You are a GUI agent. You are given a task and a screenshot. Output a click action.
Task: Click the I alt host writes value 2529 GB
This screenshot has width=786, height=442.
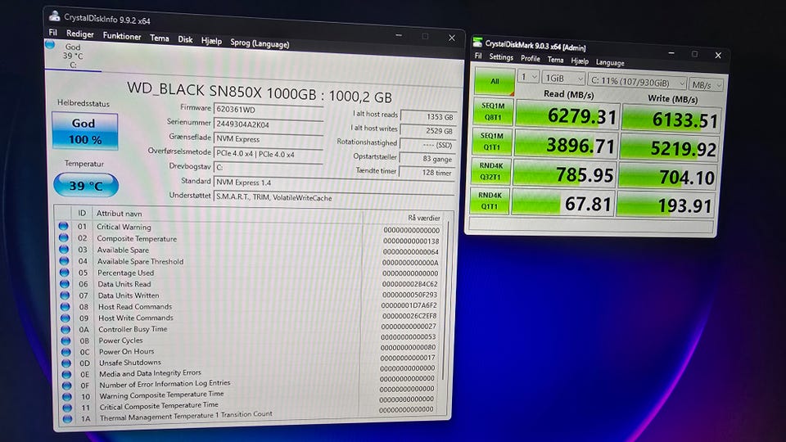click(428, 130)
